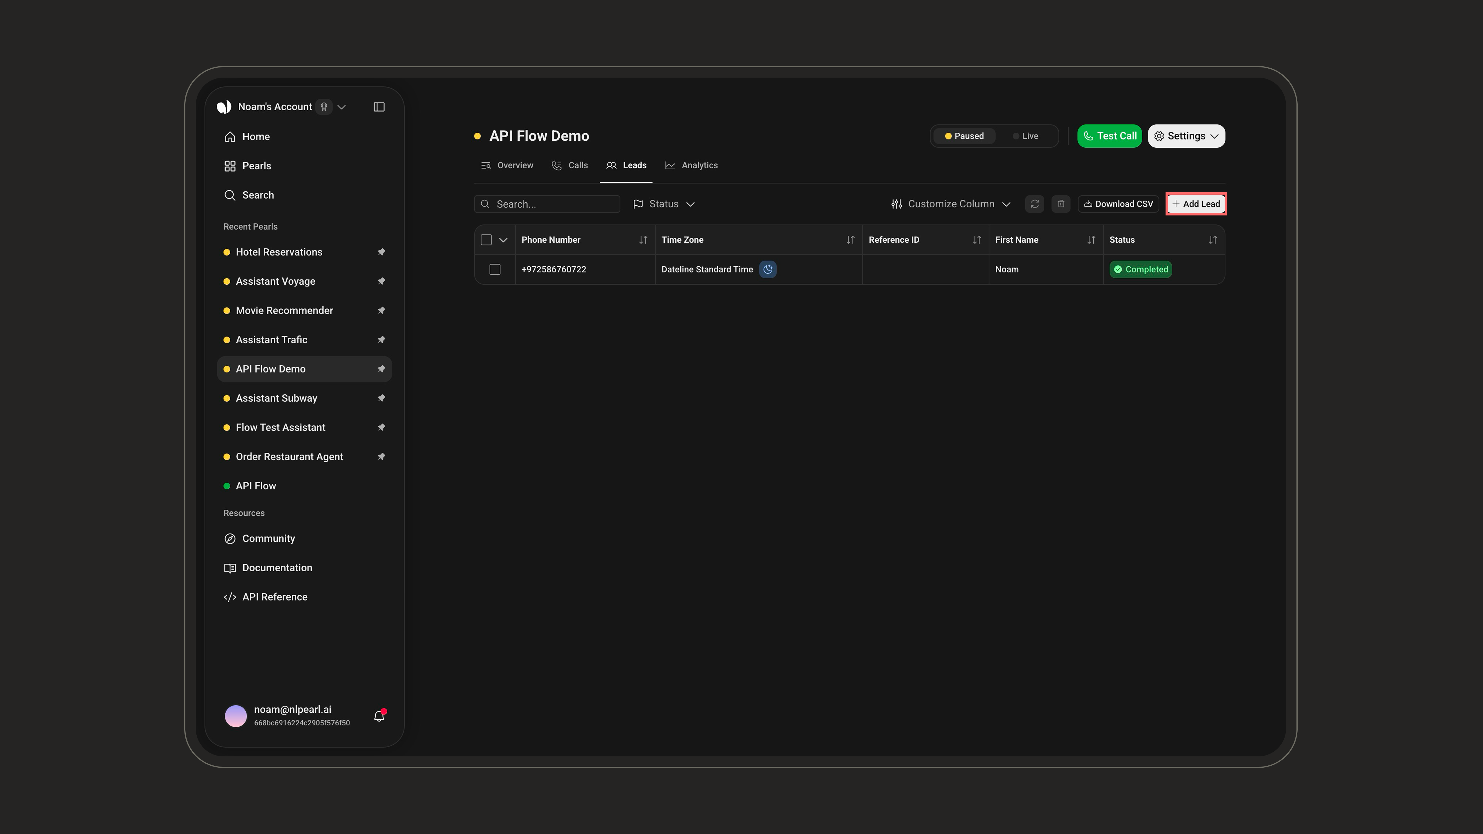Open the Overview tab
The image size is (1483, 834).
coord(507,165)
